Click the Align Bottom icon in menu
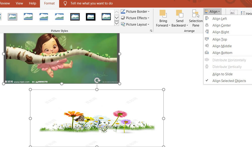Image resolution: width=252 pixels, height=147 pixels. (207, 53)
